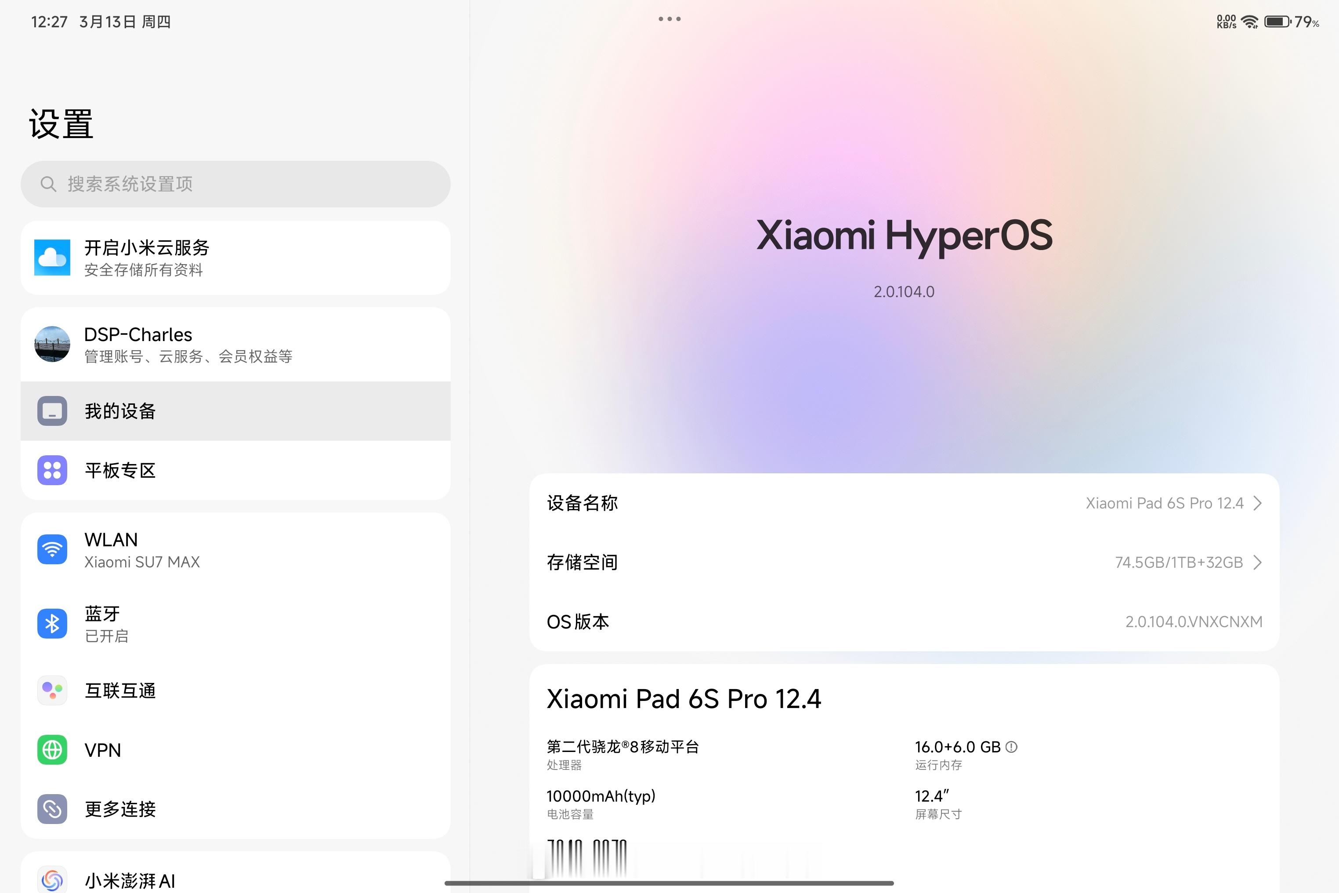Click the Xiaomi Pad 6S Pro 12.4 card heading
This screenshot has height=893, width=1339.
tap(684, 699)
